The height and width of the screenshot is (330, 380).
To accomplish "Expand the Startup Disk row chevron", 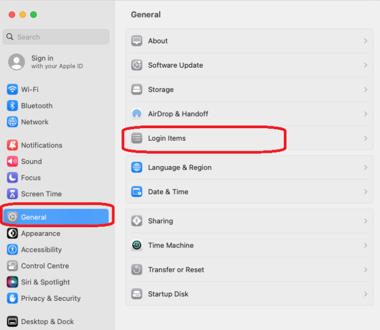I will pyautogui.click(x=366, y=294).
